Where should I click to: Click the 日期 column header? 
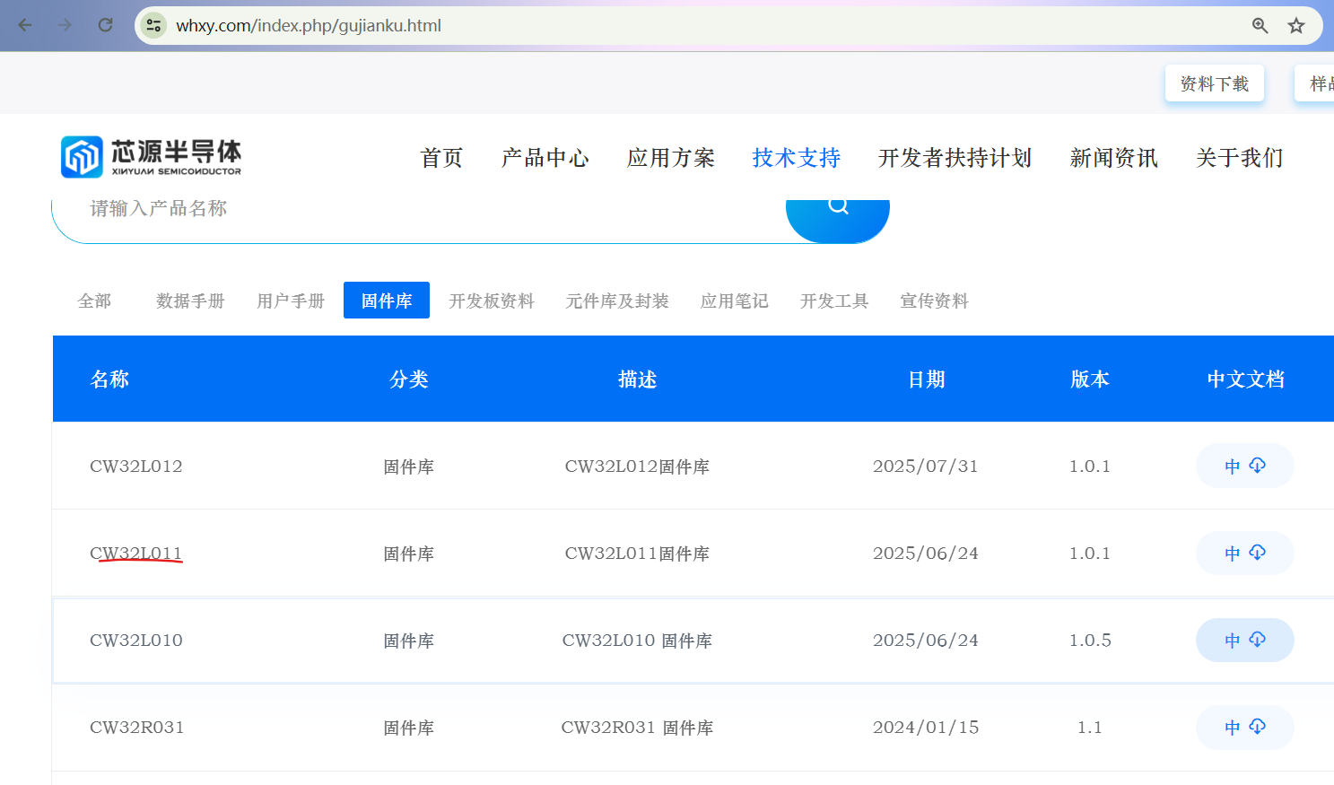click(x=926, y=379)
